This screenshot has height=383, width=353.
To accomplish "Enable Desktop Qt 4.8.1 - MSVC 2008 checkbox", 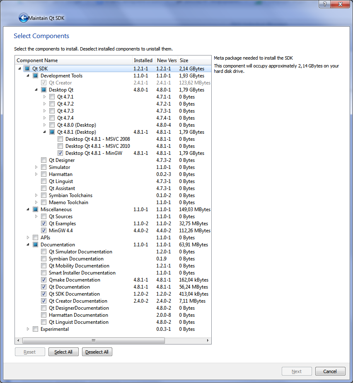I will coord(60,139).
